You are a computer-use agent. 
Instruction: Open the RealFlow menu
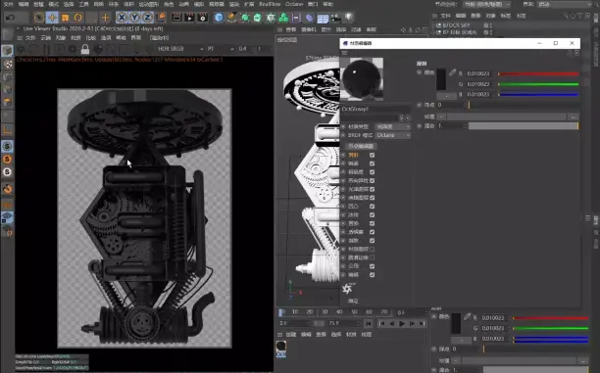[270, 4]
